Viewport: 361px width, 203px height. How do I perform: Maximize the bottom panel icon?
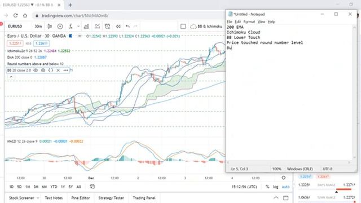[286, 198]
